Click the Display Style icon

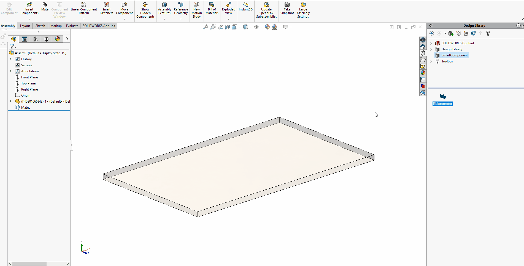245,27
